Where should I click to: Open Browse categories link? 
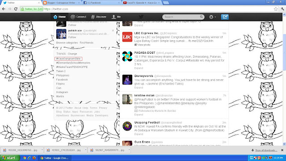[67, 43]
